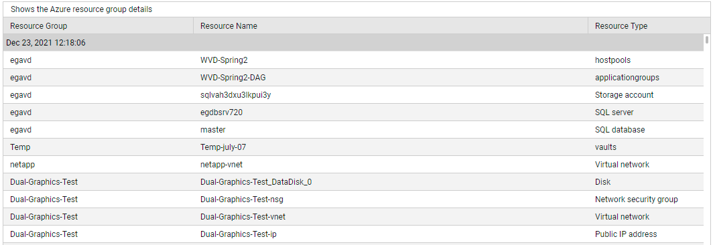
Task: Click the Dual-Graphics-Test-ip resource name
Action: point(239,234)
